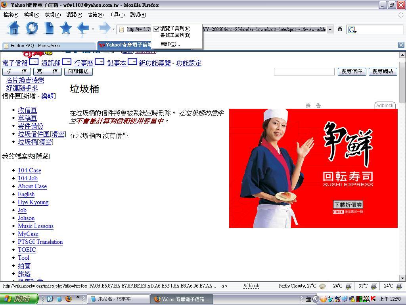Open the 工具(T) menu

tap(117, 15)
